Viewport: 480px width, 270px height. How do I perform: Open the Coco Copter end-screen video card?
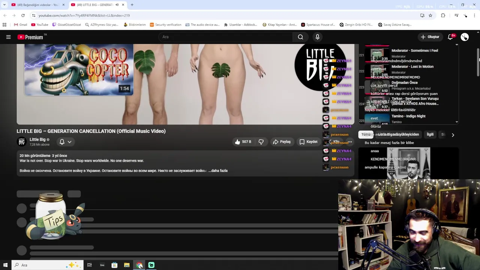tap(79, 70)
